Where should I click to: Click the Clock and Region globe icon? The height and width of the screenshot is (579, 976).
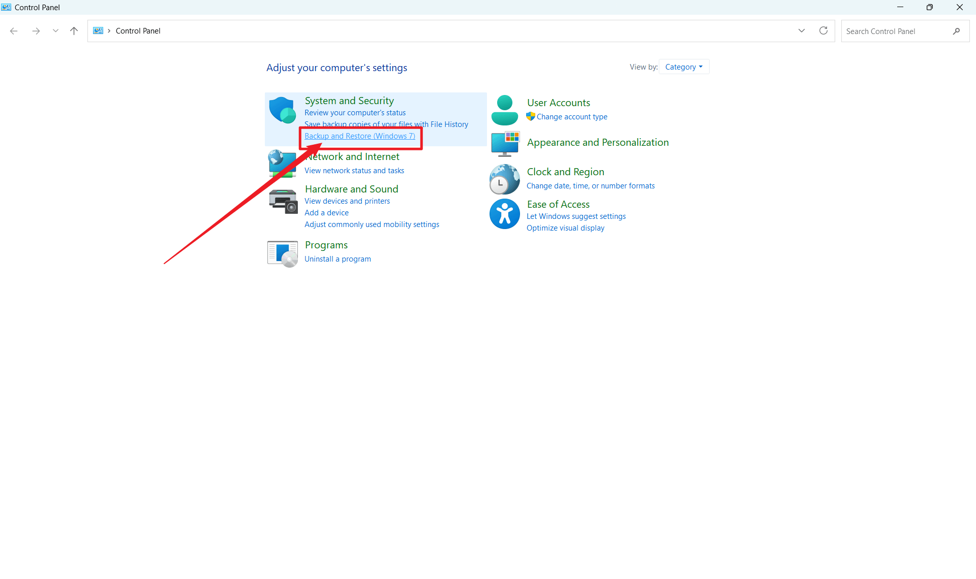505,179
